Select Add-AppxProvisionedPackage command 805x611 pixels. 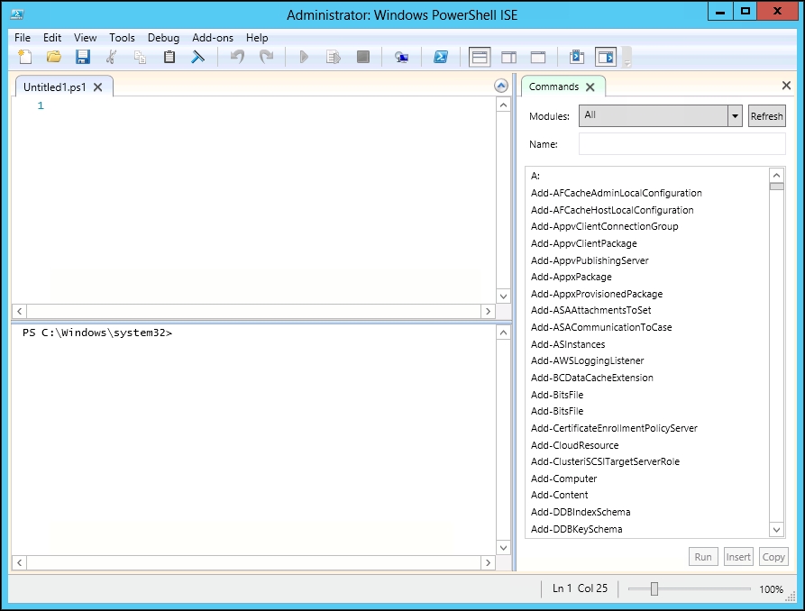597,294
